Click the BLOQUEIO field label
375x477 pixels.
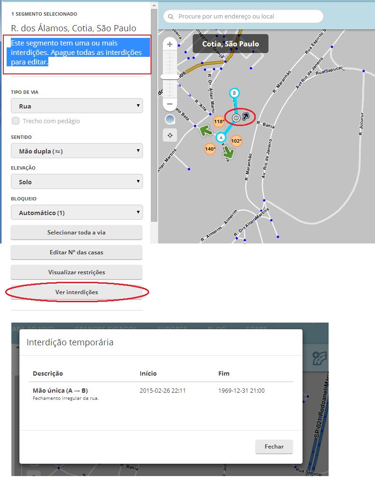coord(24,198)
